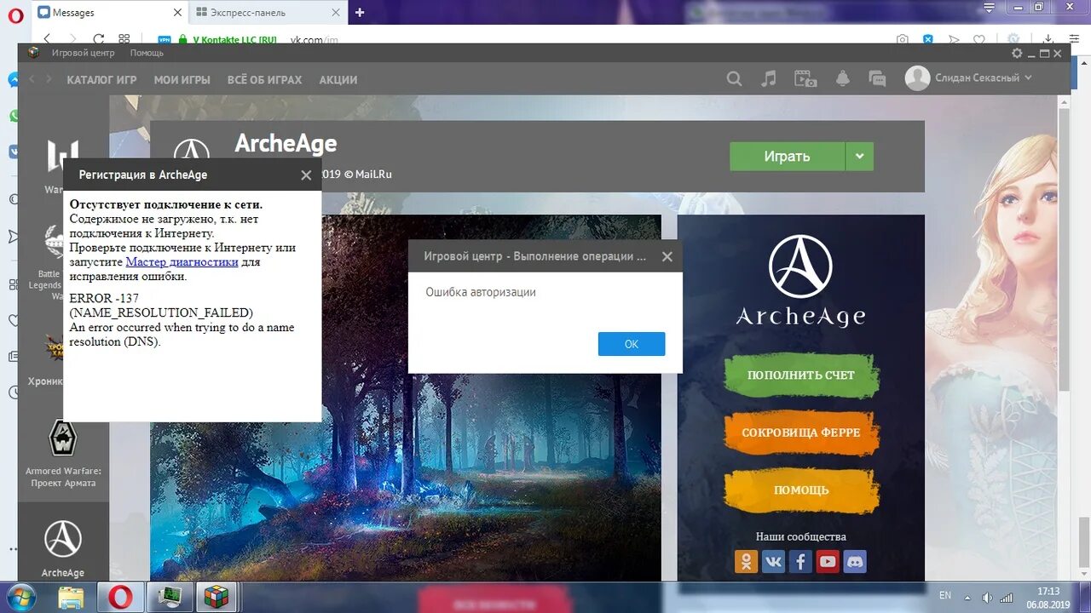This screenshot has width=1091, height=613.
Task: Open the music note icon in game center
Action: coord(769,79)
